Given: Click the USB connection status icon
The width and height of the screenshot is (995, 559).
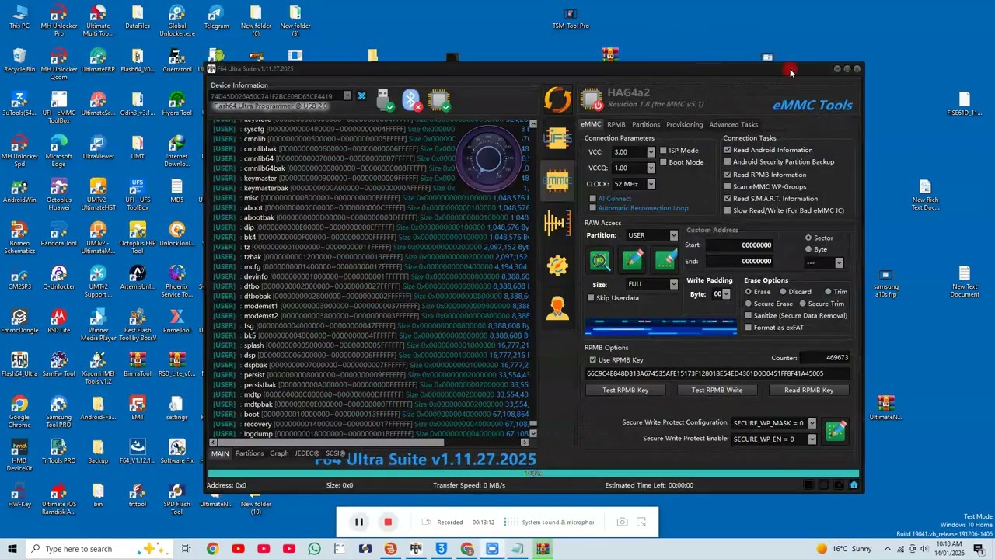Looking at the screenshot, I should (384, 100).
